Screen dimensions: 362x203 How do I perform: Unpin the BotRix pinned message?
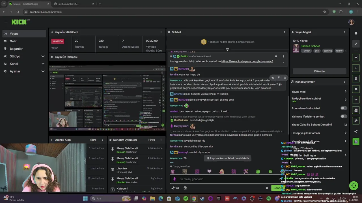[x=276, y=56]
